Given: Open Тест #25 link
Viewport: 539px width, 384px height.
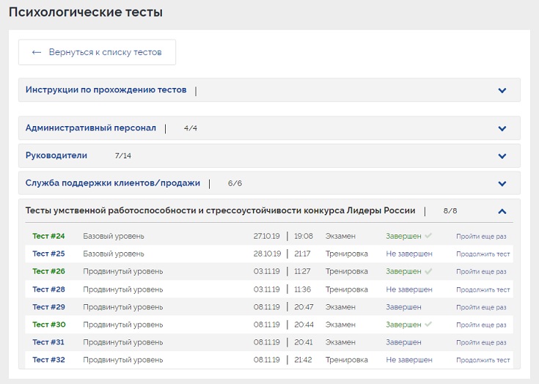Looking at the screenshot, I should point(48,254).
